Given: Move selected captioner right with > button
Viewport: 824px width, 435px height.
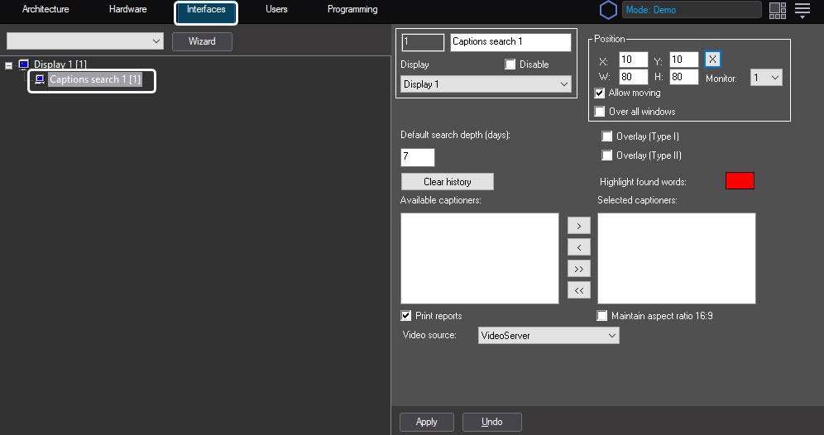Looking at the screenshot, I should click(578, 226).
